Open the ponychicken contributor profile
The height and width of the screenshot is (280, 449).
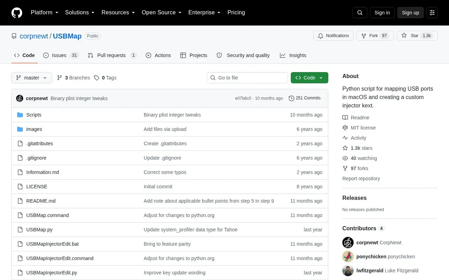(x=371, y=257)
